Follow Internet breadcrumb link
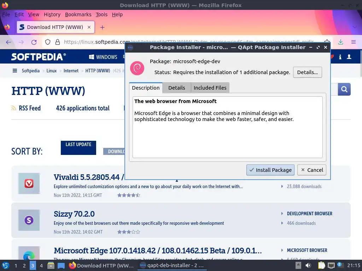 click(71, 71)
